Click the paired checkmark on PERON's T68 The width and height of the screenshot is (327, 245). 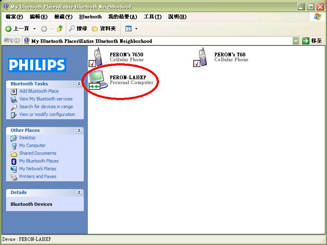click(x=197, y=63)
